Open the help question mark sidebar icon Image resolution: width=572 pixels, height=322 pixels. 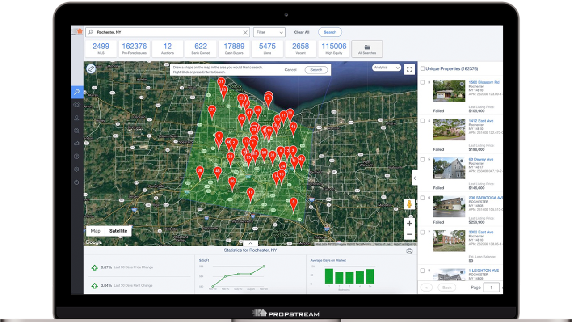pyautogui.click(x=77, y=157)
